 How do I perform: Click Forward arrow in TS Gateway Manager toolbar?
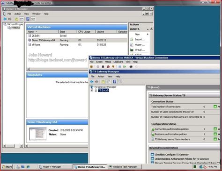point(96,81)
